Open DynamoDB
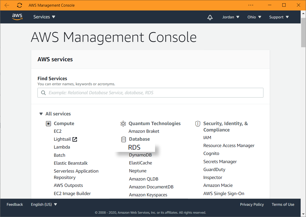The width and height of the screenshot is (306, 217). click(140, 155)
